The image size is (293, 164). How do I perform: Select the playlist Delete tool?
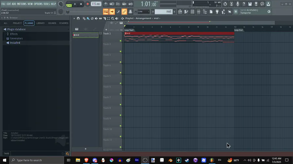[92, 18]
